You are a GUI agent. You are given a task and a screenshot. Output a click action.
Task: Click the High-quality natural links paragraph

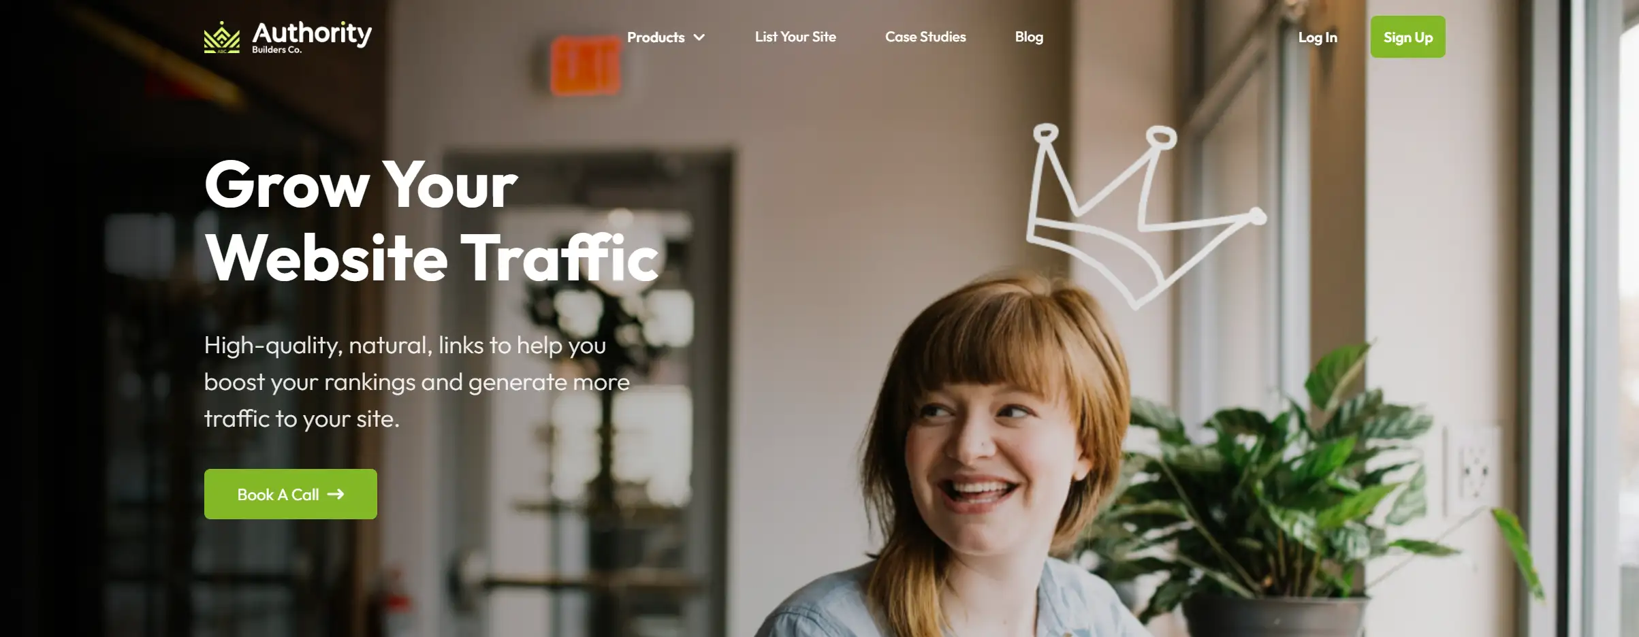[x=417, y=382]
